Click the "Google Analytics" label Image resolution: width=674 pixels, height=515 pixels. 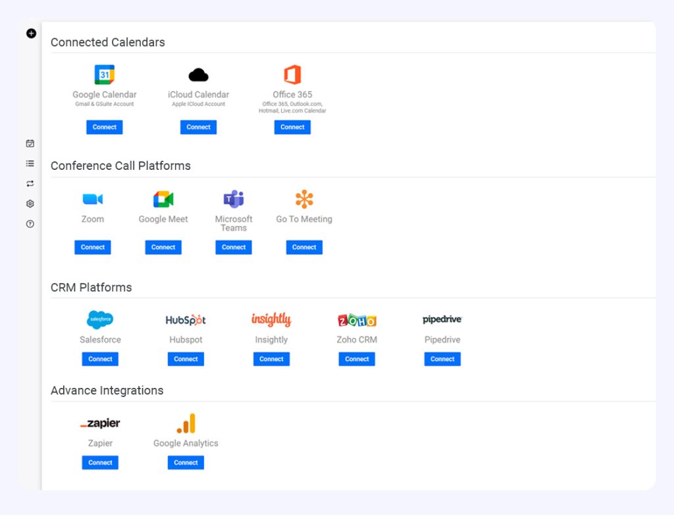186,443
